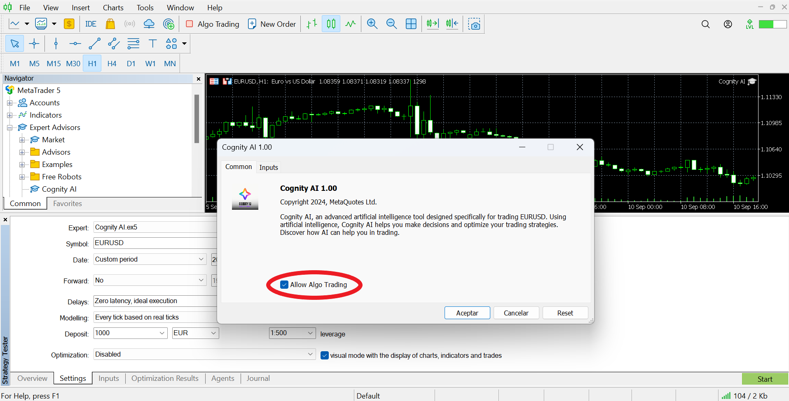This screenshot has width=789, height=401.
Task: Select the M15 timeframe
Action: tap(54, 64)
